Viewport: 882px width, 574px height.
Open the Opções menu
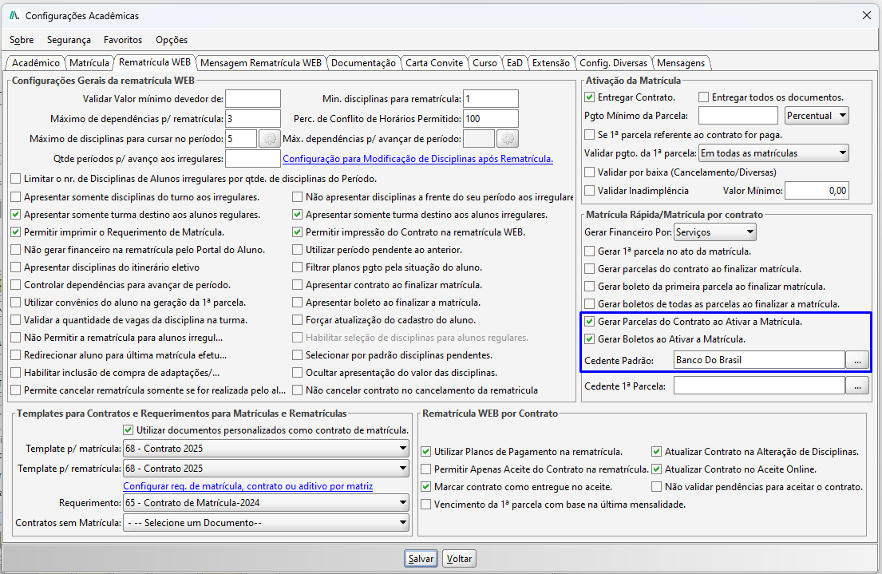click(172, 40)
